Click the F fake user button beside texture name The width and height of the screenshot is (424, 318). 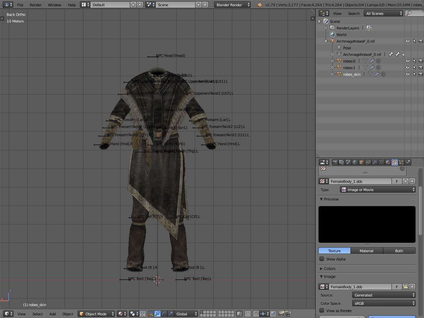click(x=397, y=181)
